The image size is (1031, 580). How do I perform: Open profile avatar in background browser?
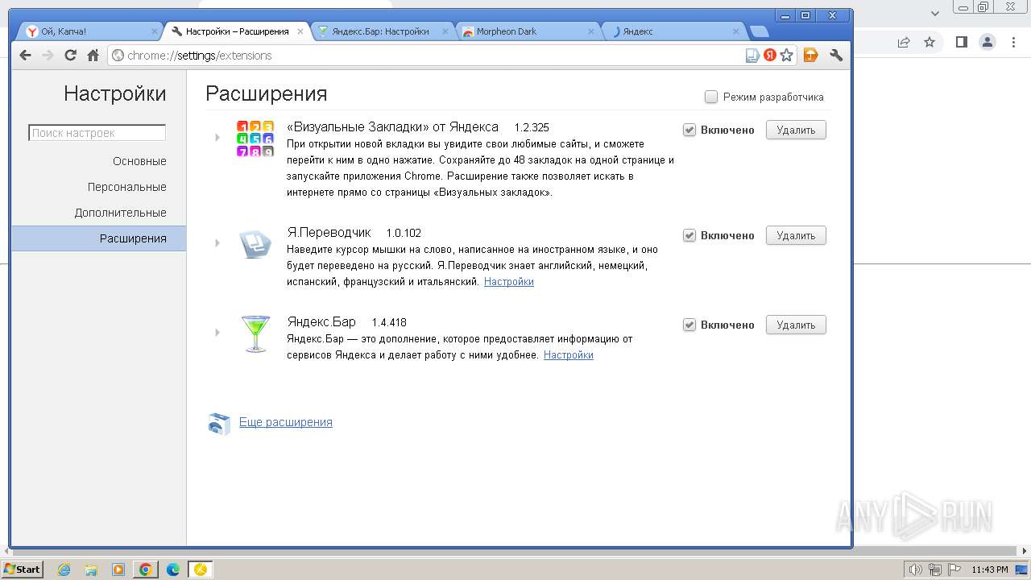(987, 42)
